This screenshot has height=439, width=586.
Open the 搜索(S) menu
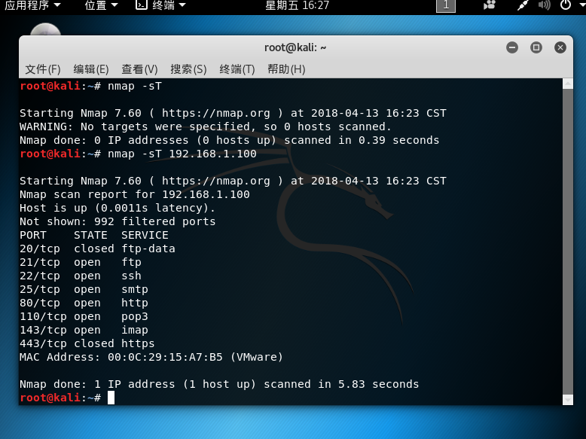point(188,69)
